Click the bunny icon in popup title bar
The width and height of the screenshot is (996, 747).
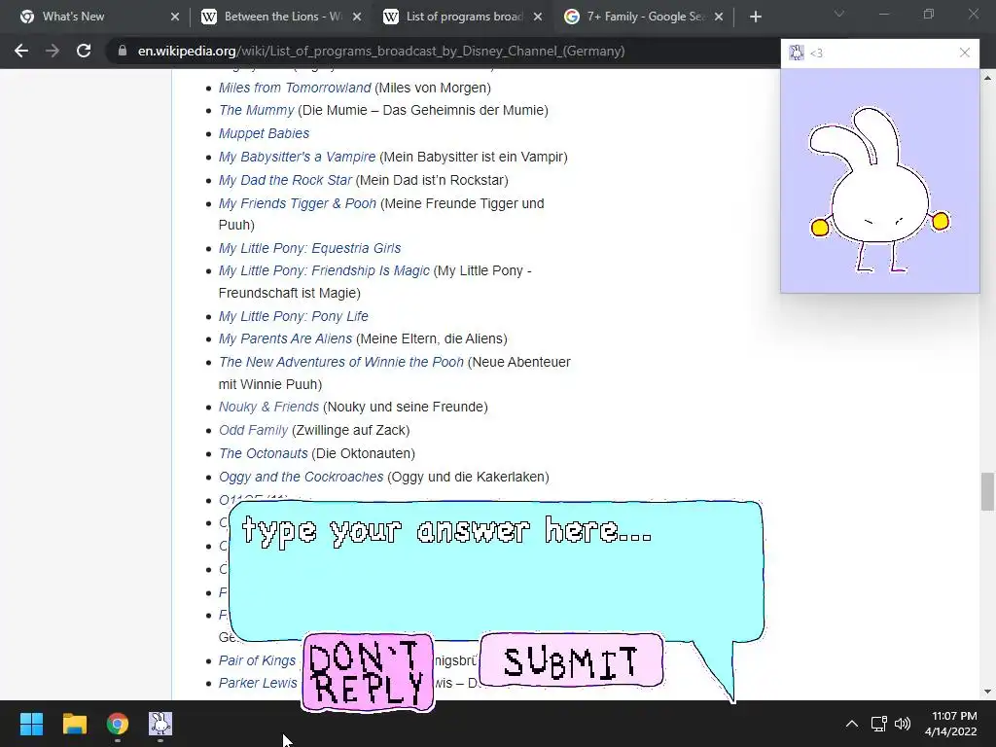click(x=796, y=53)
